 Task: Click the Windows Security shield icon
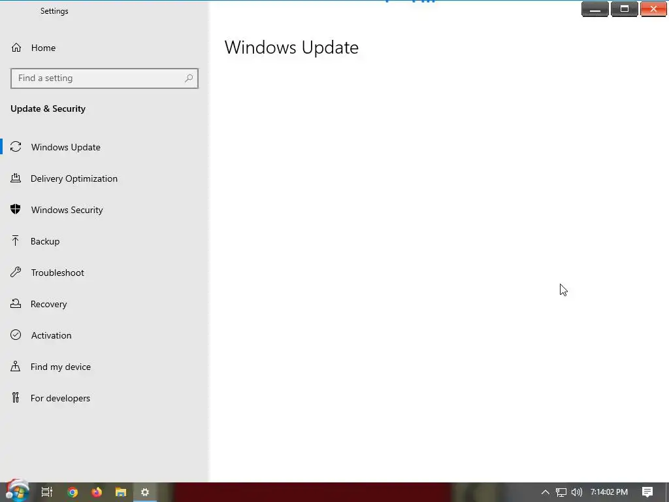click(x=16, y=209)
